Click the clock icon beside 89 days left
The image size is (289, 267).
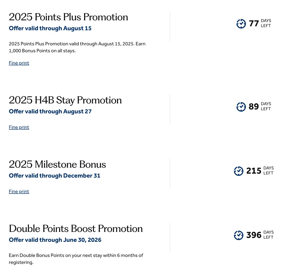point(241,107)
